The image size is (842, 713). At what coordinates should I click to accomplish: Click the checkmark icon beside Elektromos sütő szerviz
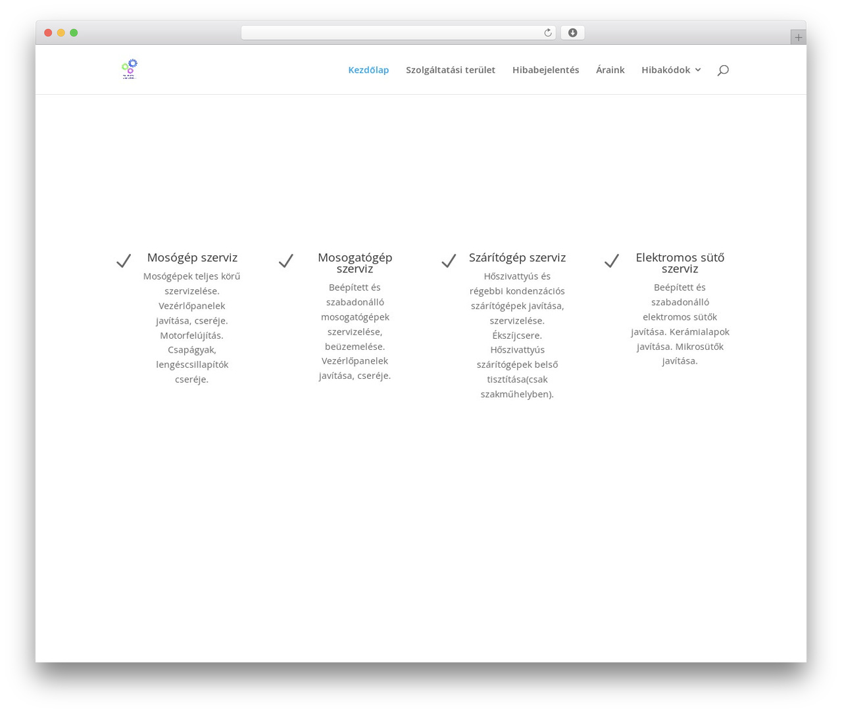point(612,261)
